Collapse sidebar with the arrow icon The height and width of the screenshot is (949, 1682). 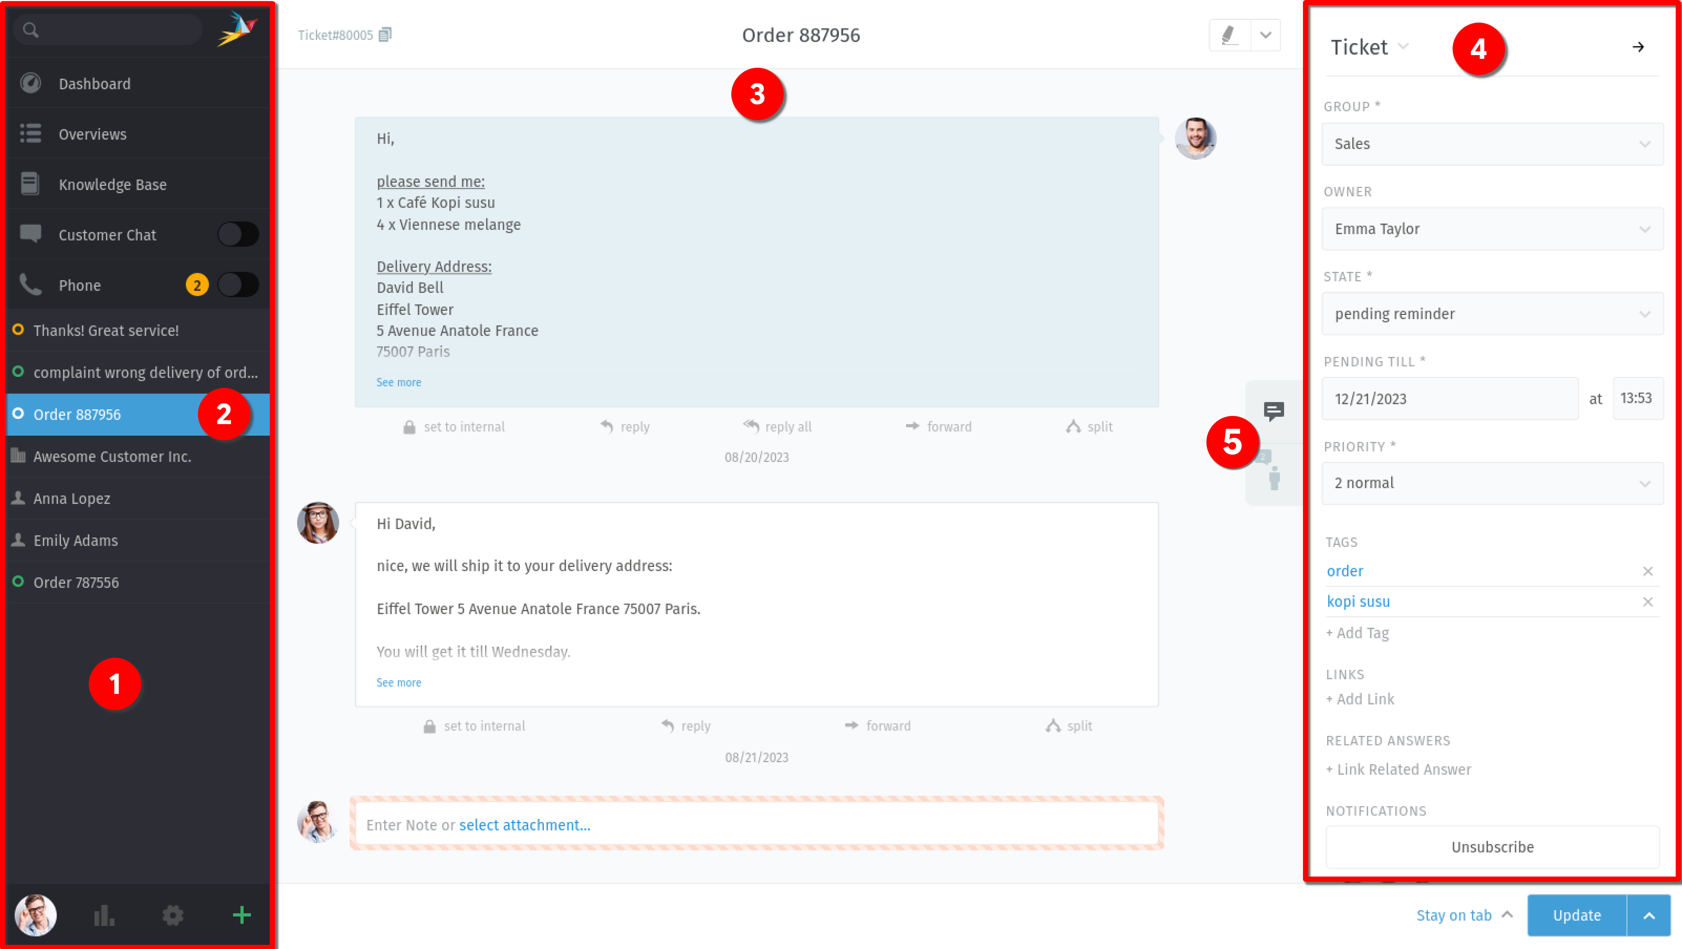[1638, 47]
